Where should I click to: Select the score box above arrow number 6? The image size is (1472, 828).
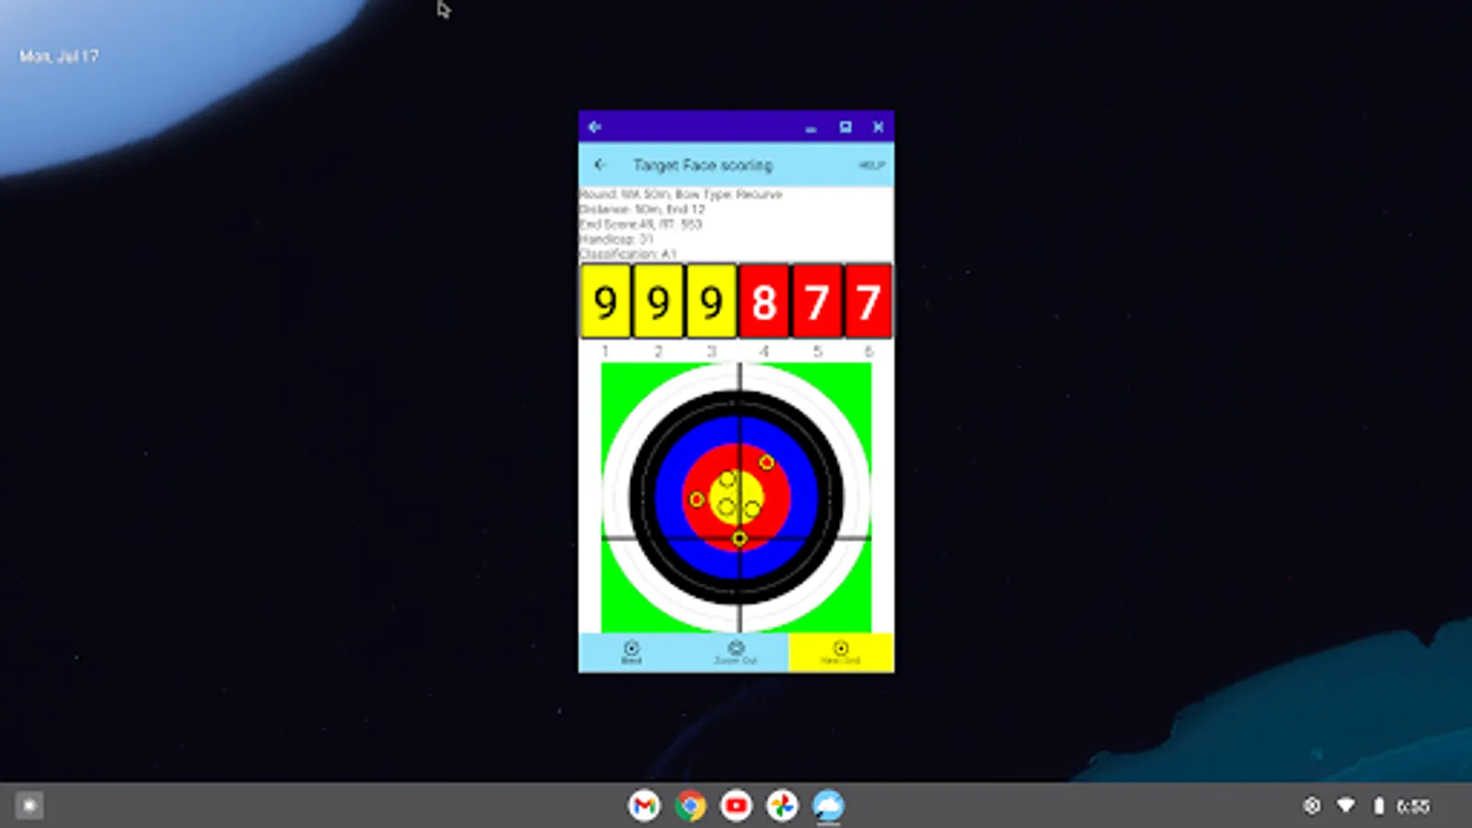coord(868,302)
